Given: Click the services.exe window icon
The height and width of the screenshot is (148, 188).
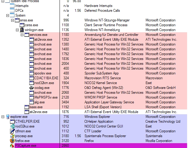Looking at the screenshot, I should tap(27, 35).
